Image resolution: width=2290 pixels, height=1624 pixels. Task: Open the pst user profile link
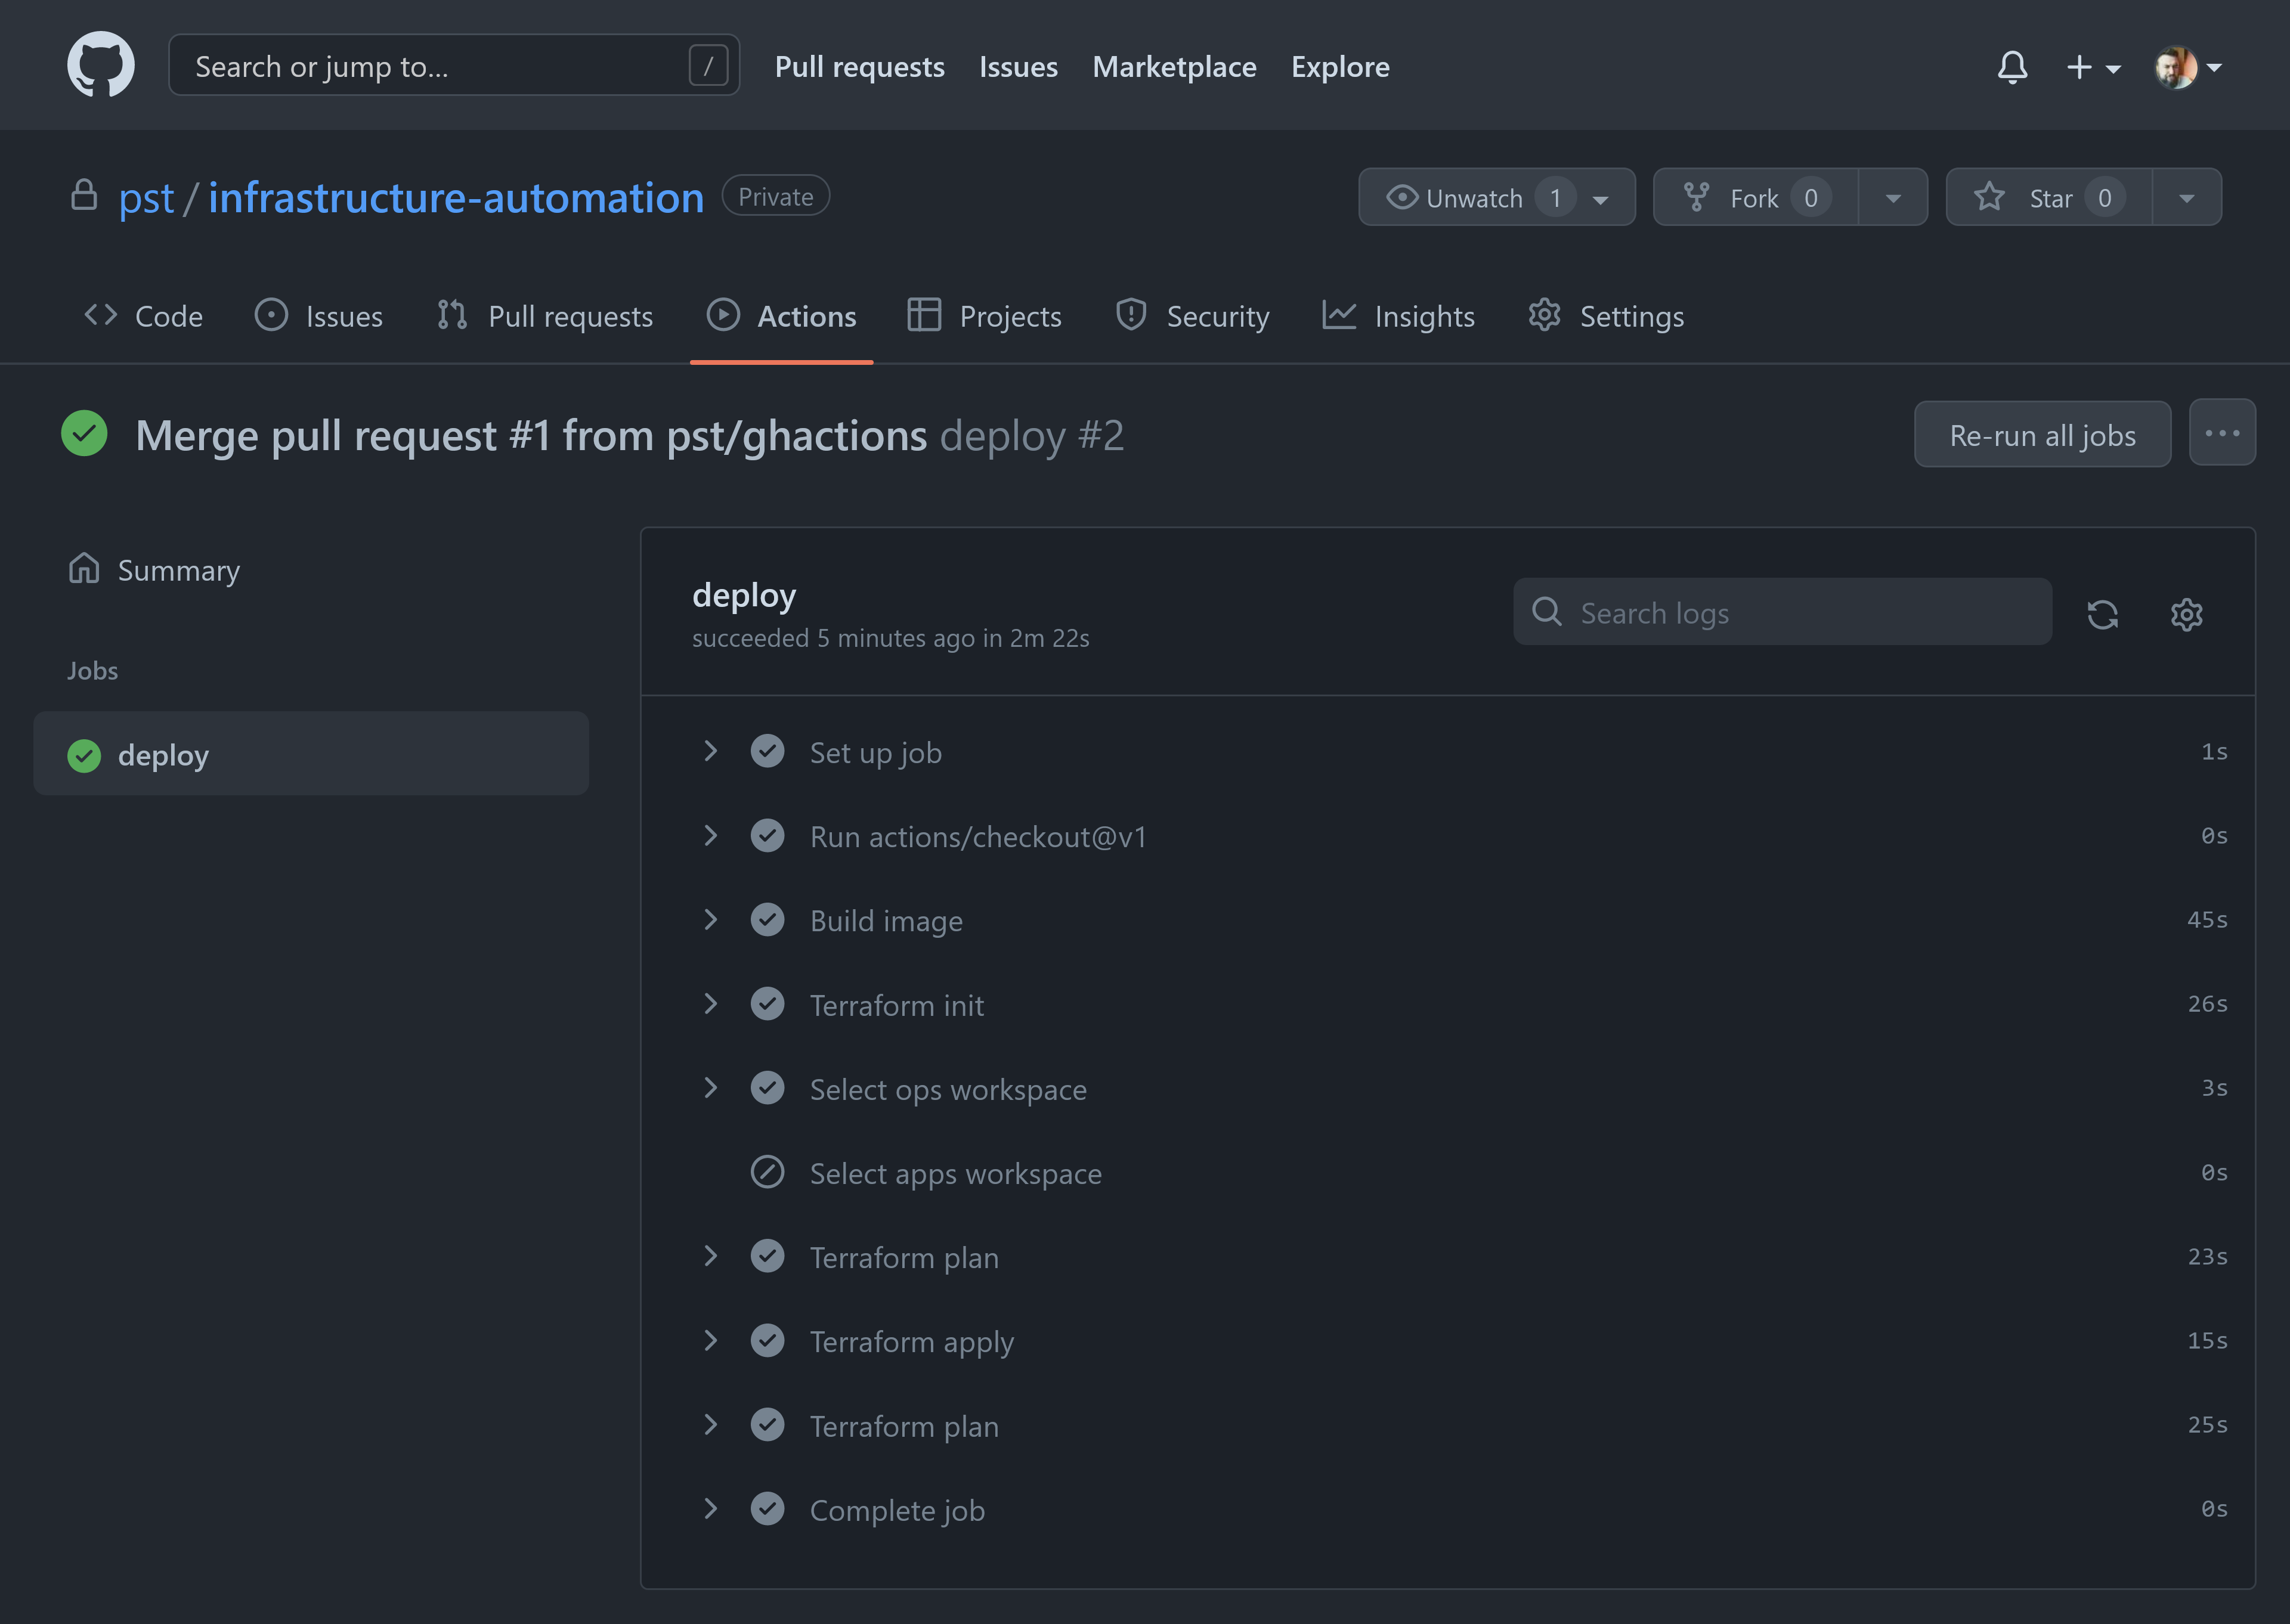pos(146,197)
